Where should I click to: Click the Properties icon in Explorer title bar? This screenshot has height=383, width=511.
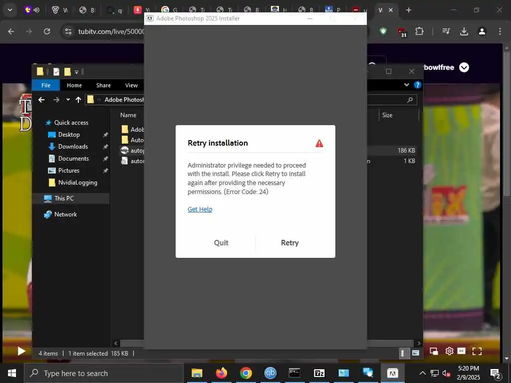click(56, 72)
